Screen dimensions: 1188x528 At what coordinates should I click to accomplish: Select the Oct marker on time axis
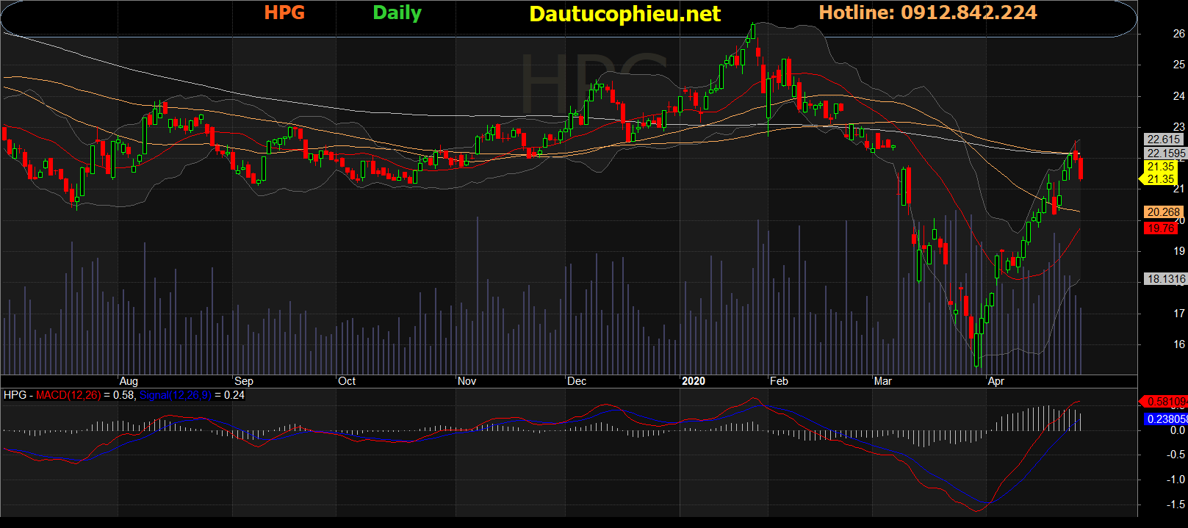tap(347, 381)
